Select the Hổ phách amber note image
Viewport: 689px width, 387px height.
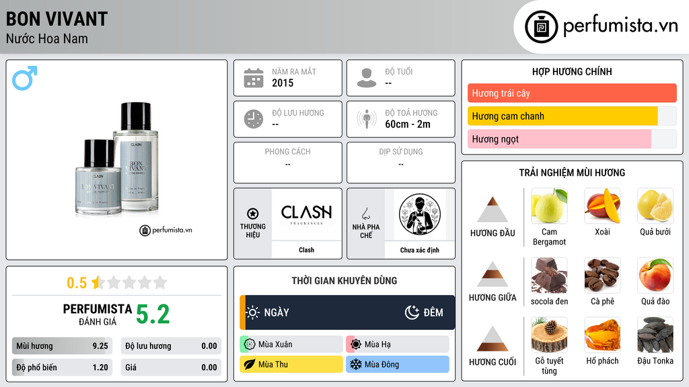pyautogui.click(x=602, y=335)
